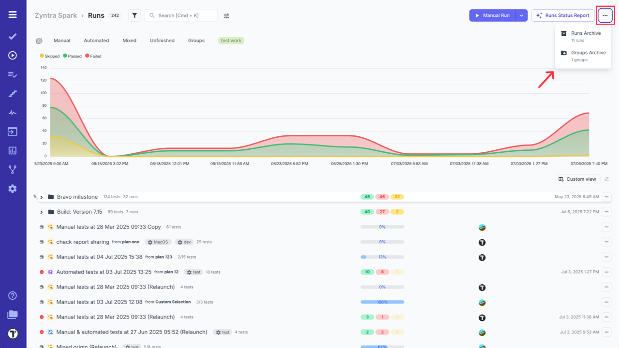Toggle the Skipped series in the chart legend
The image size is (619, 348).
click(49, 56)
